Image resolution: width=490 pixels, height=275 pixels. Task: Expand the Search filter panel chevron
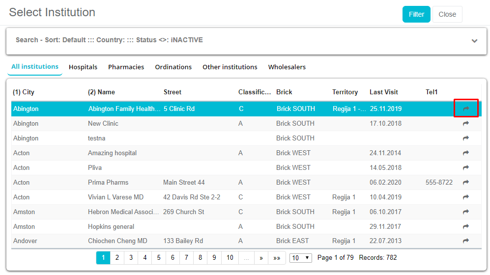474,41
